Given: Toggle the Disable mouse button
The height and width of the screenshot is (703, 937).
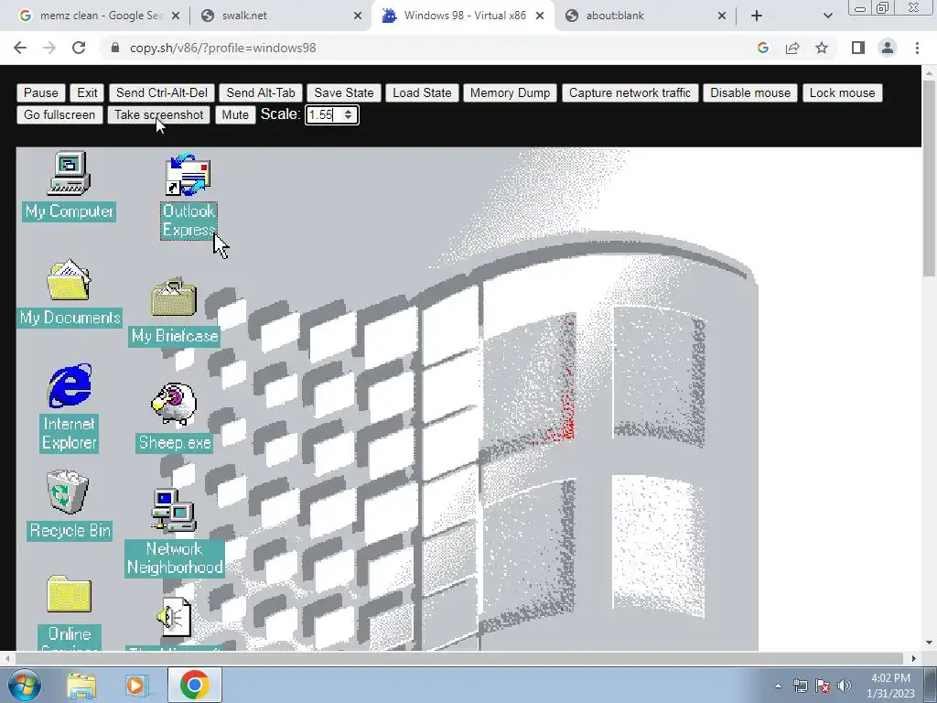Looking at the screenshot, I should (x=750, y=92).
